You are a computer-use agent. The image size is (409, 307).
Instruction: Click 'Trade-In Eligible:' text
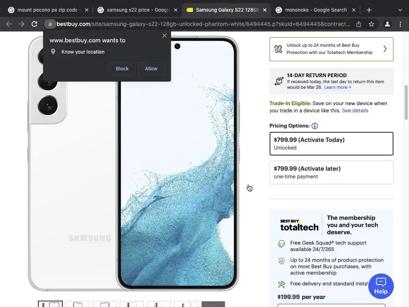290,104
